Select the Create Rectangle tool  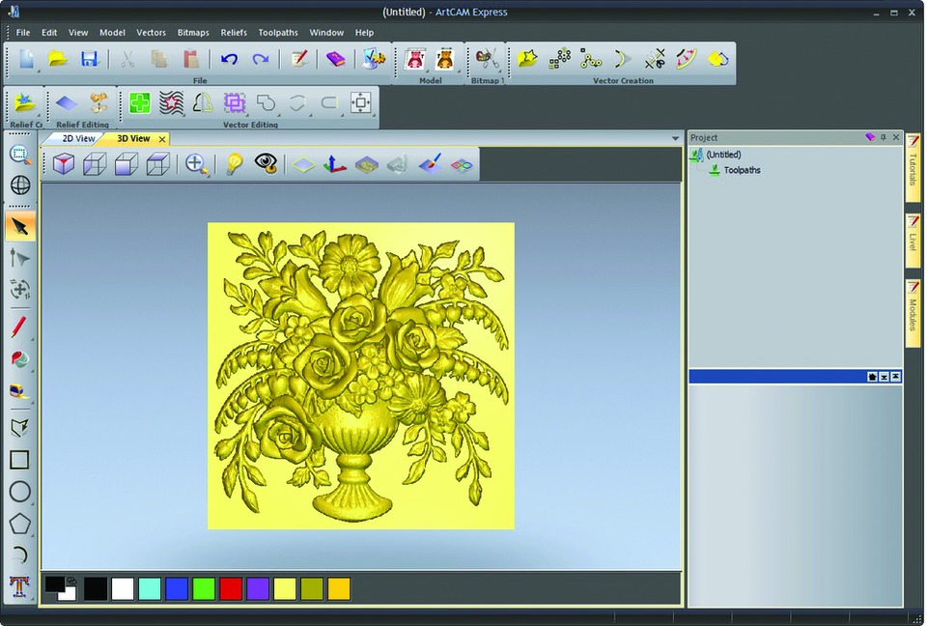click(19, 460)
